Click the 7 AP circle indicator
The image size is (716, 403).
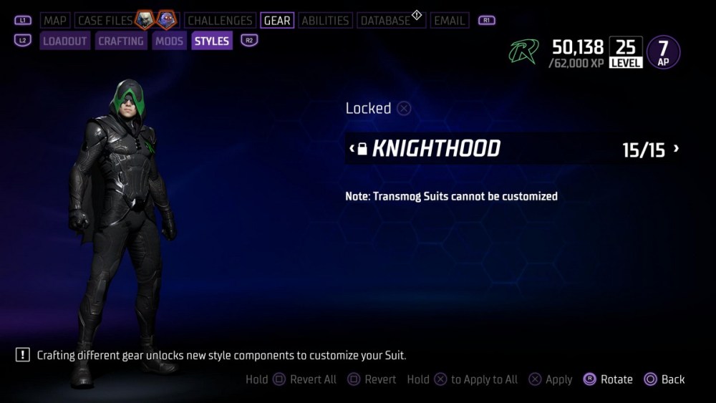click(x=664, y=52)
